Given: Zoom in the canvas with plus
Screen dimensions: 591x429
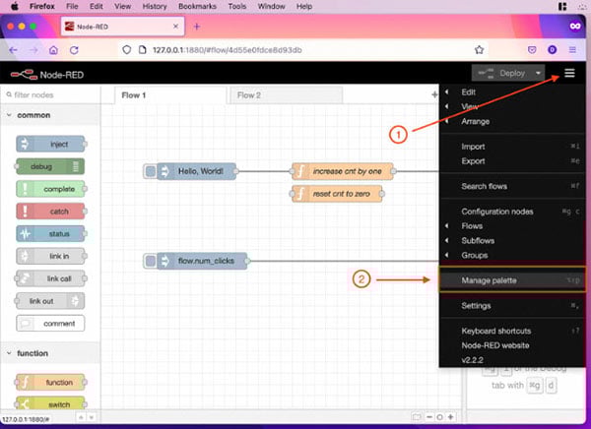Looking at the screenshot, I should click(x=450, y=417).
